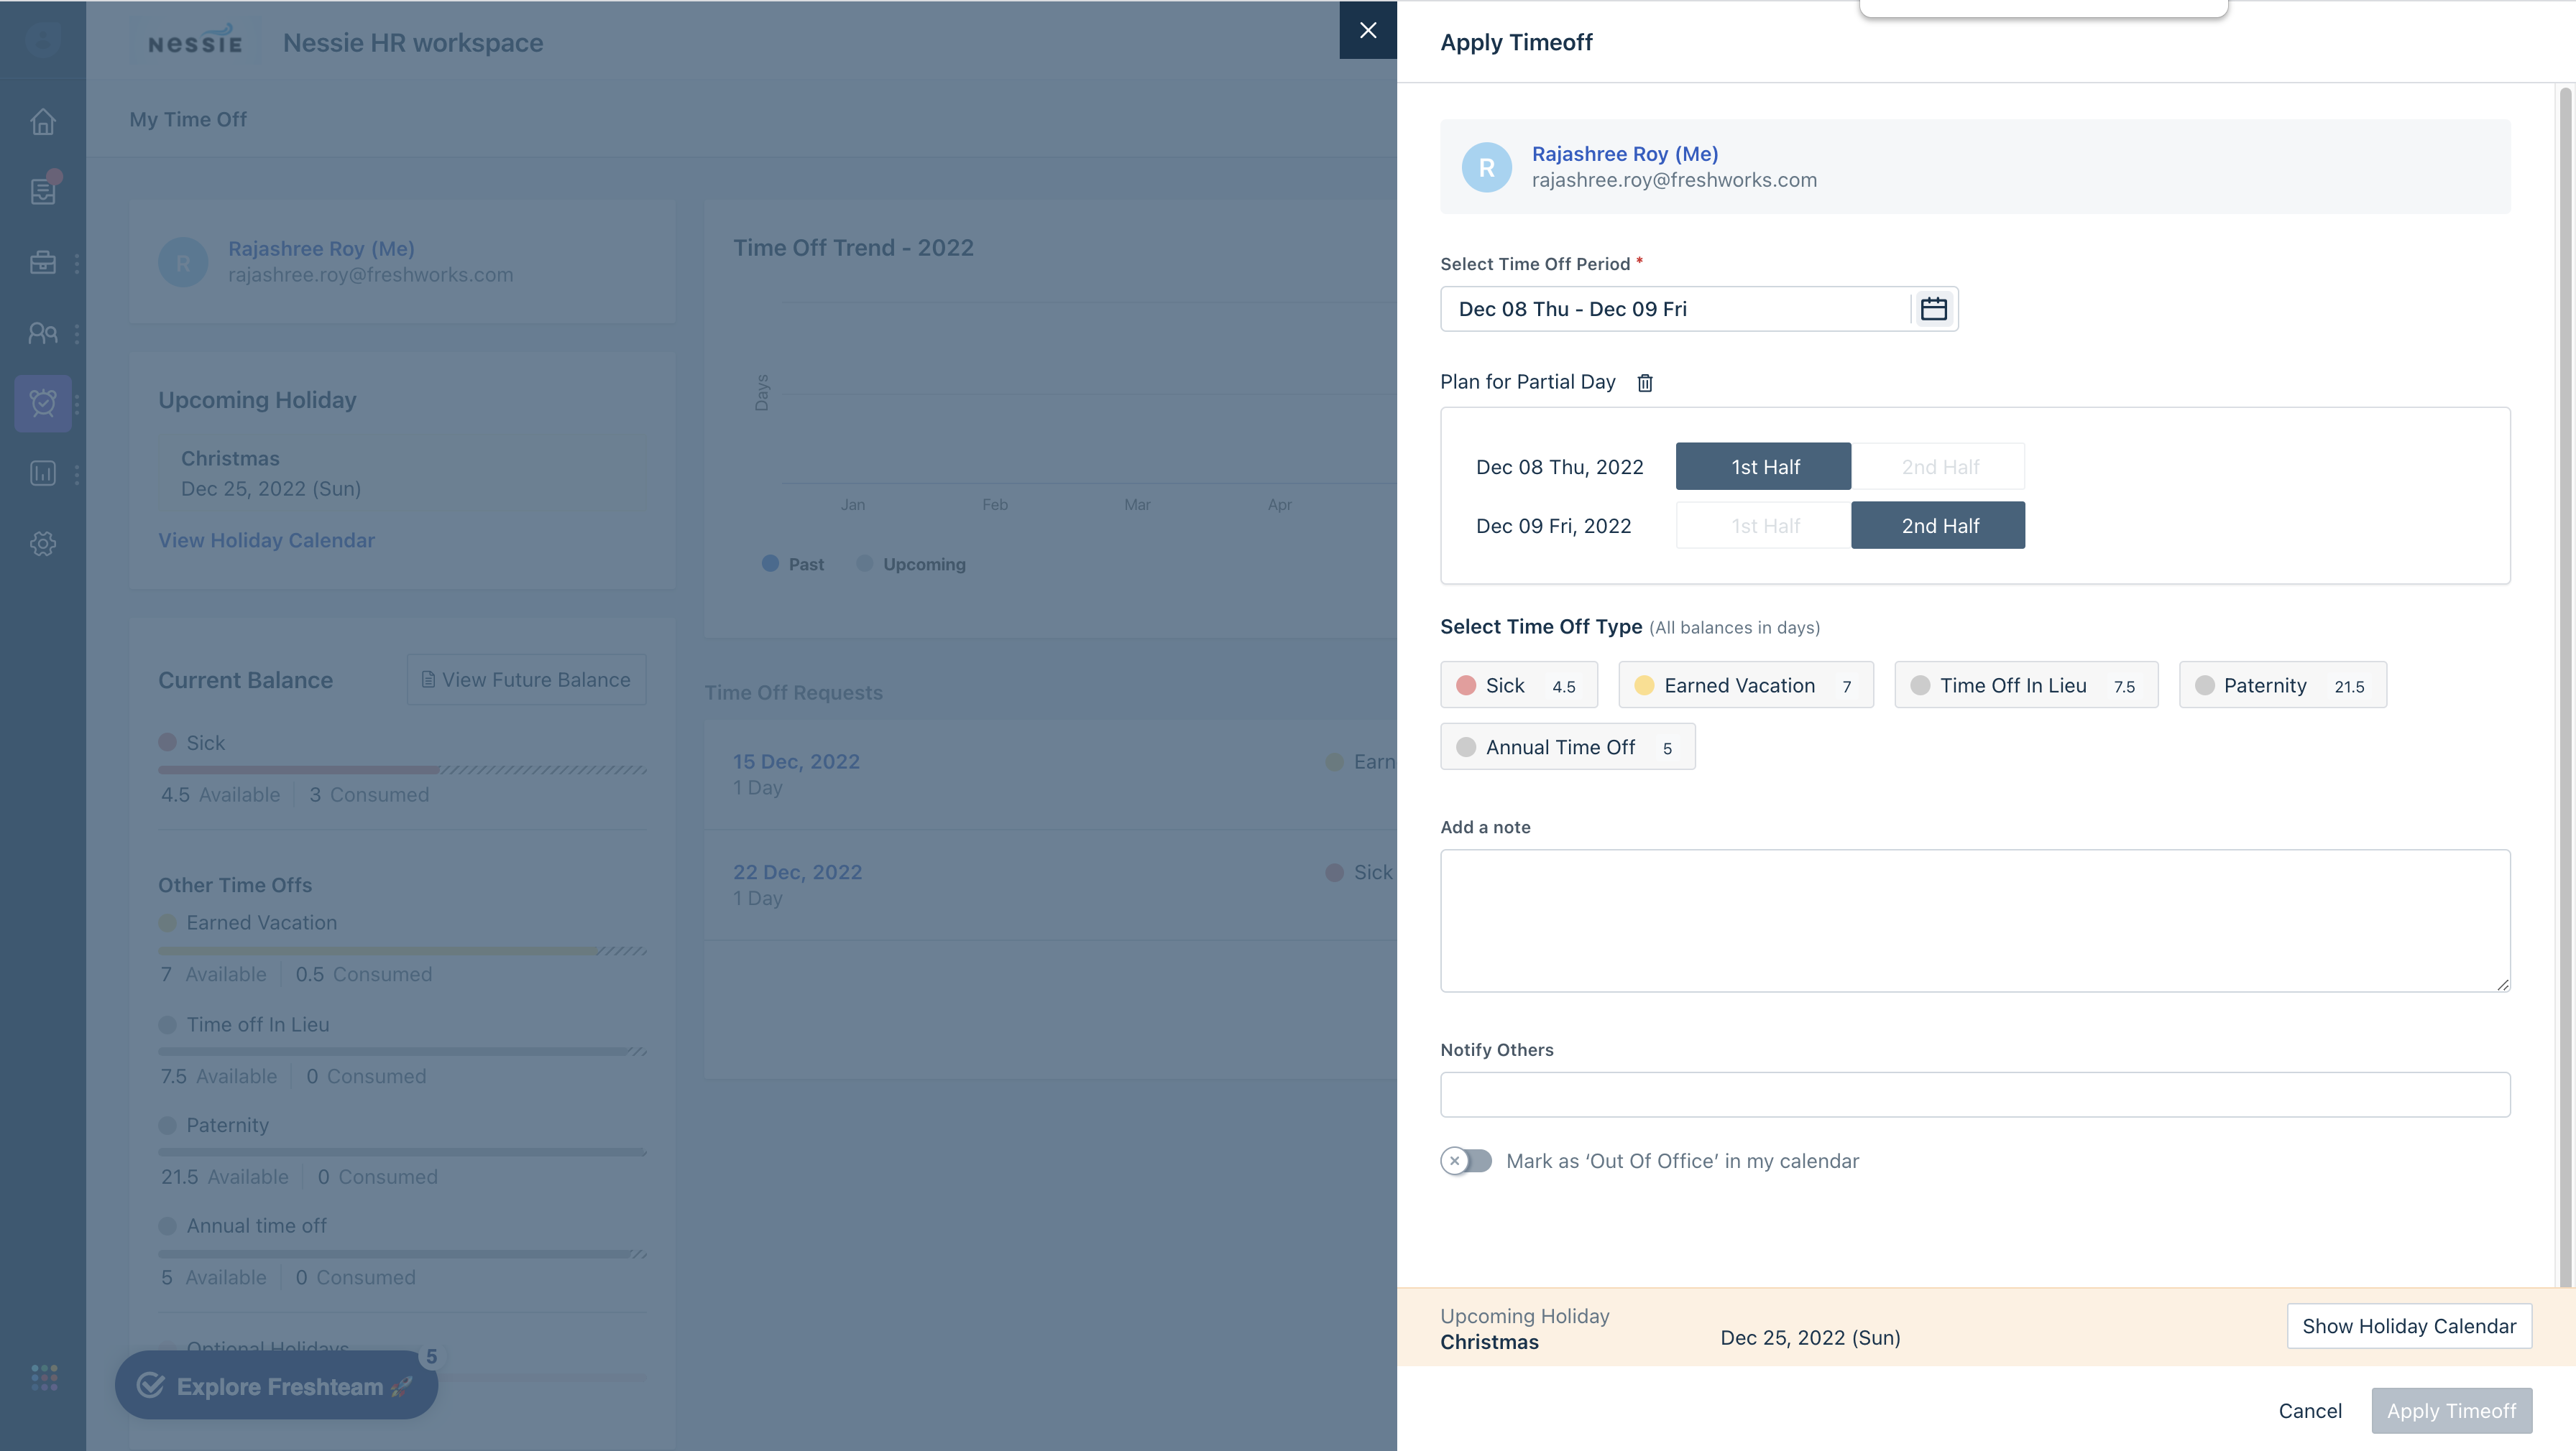Viewport: 2576px width, 1451px height.
Task: Click View Holiday Calendar link
Action: [x=266, y=541]
